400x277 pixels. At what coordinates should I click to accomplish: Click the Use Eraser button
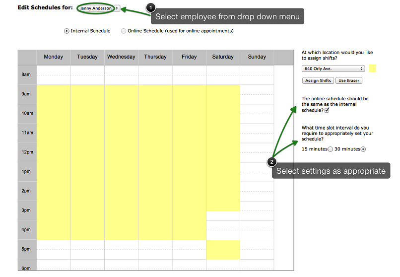coord(349,80)
